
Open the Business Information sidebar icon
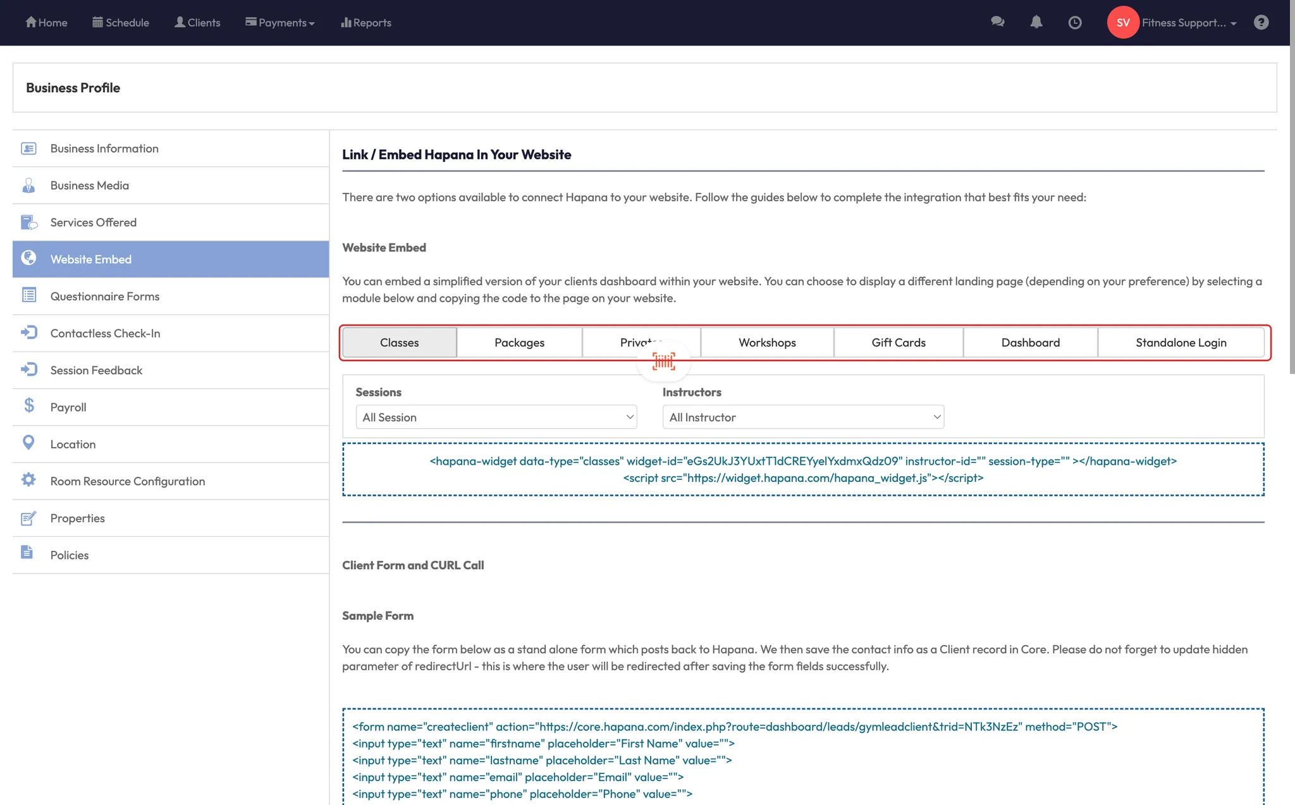coord(28,148)
